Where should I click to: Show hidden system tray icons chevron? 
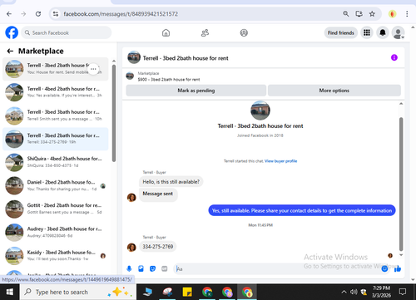[x=344, y=292]
